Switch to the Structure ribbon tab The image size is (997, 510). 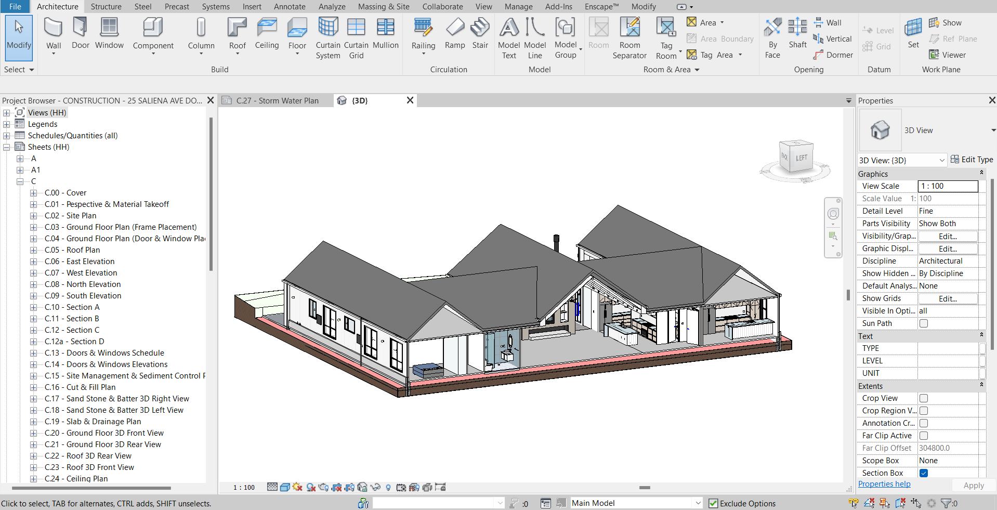click(x=106, y=6)
